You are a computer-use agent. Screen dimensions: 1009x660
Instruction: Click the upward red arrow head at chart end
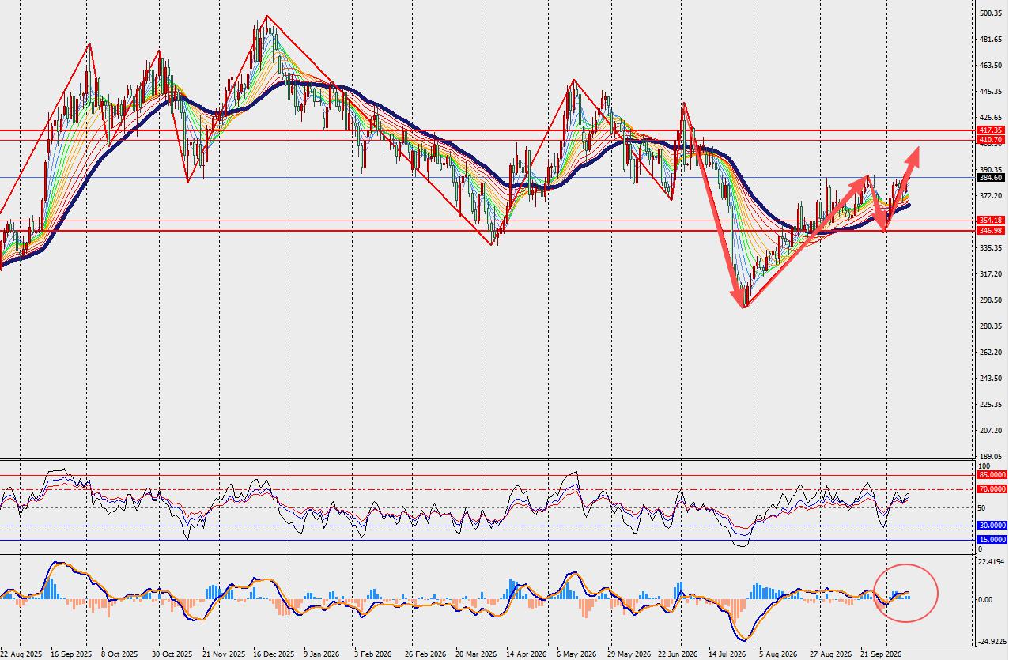(915, 154)
